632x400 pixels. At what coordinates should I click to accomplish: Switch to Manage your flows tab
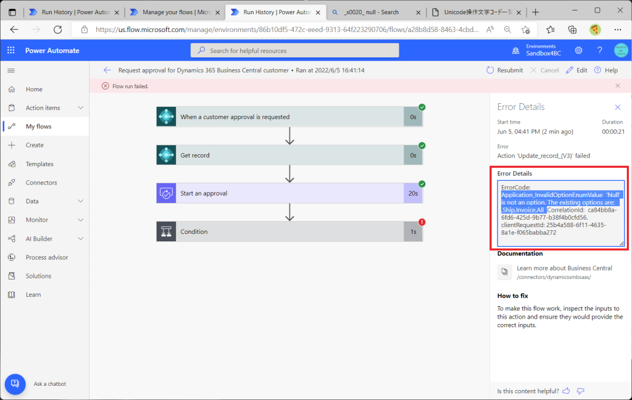175,12
